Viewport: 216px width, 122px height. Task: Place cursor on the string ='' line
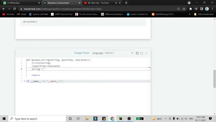[88, 69]
